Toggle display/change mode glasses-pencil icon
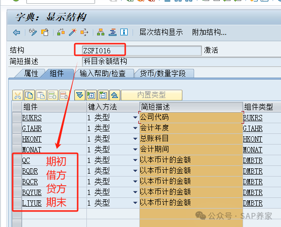 click(x=33, y=32)
